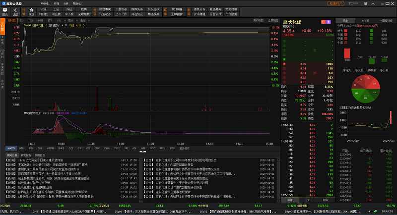
Task: Open 分时图 in the left sidebar
Action: point(2,28)
